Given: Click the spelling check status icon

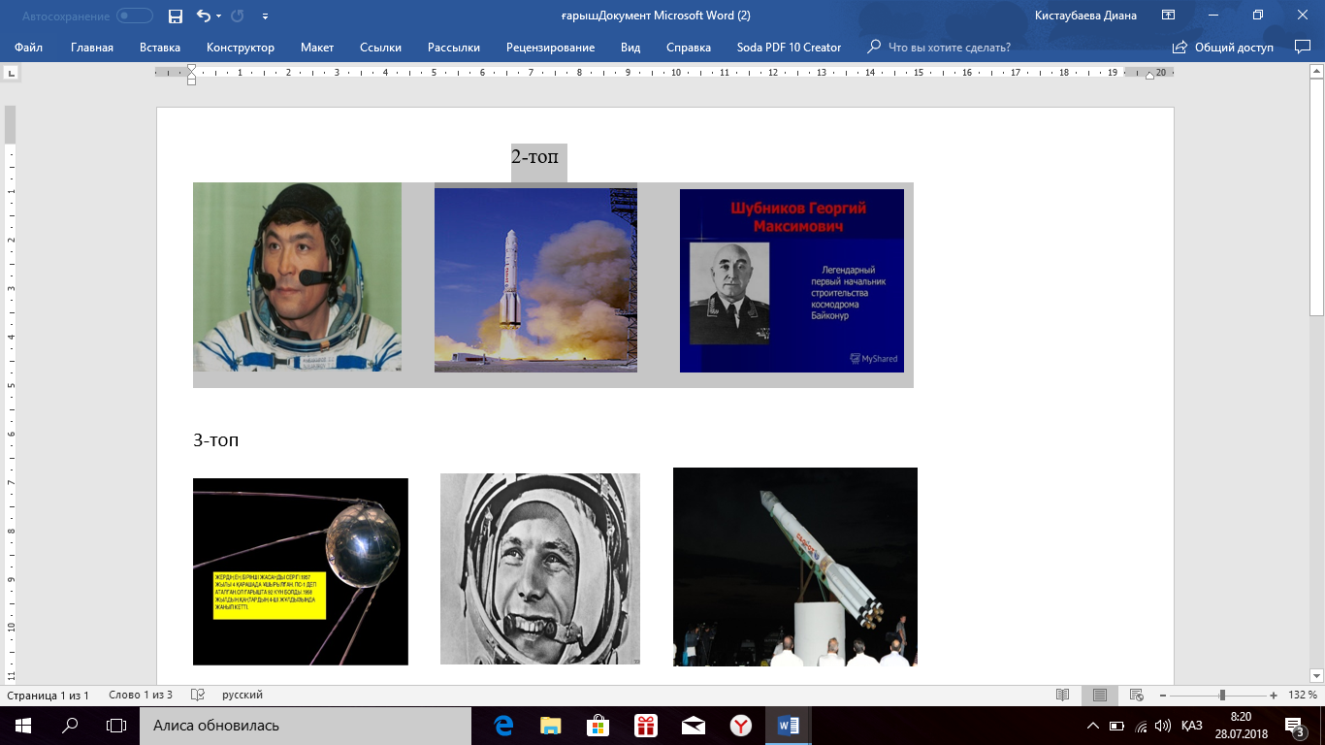Looking at the screenshot, I should coord(198,696).
